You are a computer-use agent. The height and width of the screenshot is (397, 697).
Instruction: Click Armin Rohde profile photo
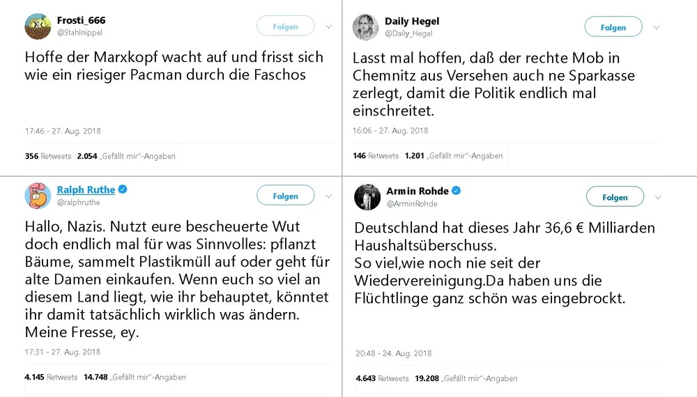click(x=367, y=196)
